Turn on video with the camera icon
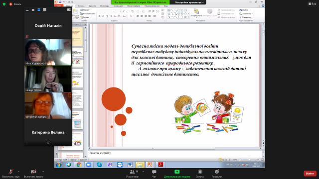This screenshot has height=179, width=319. 33,172
